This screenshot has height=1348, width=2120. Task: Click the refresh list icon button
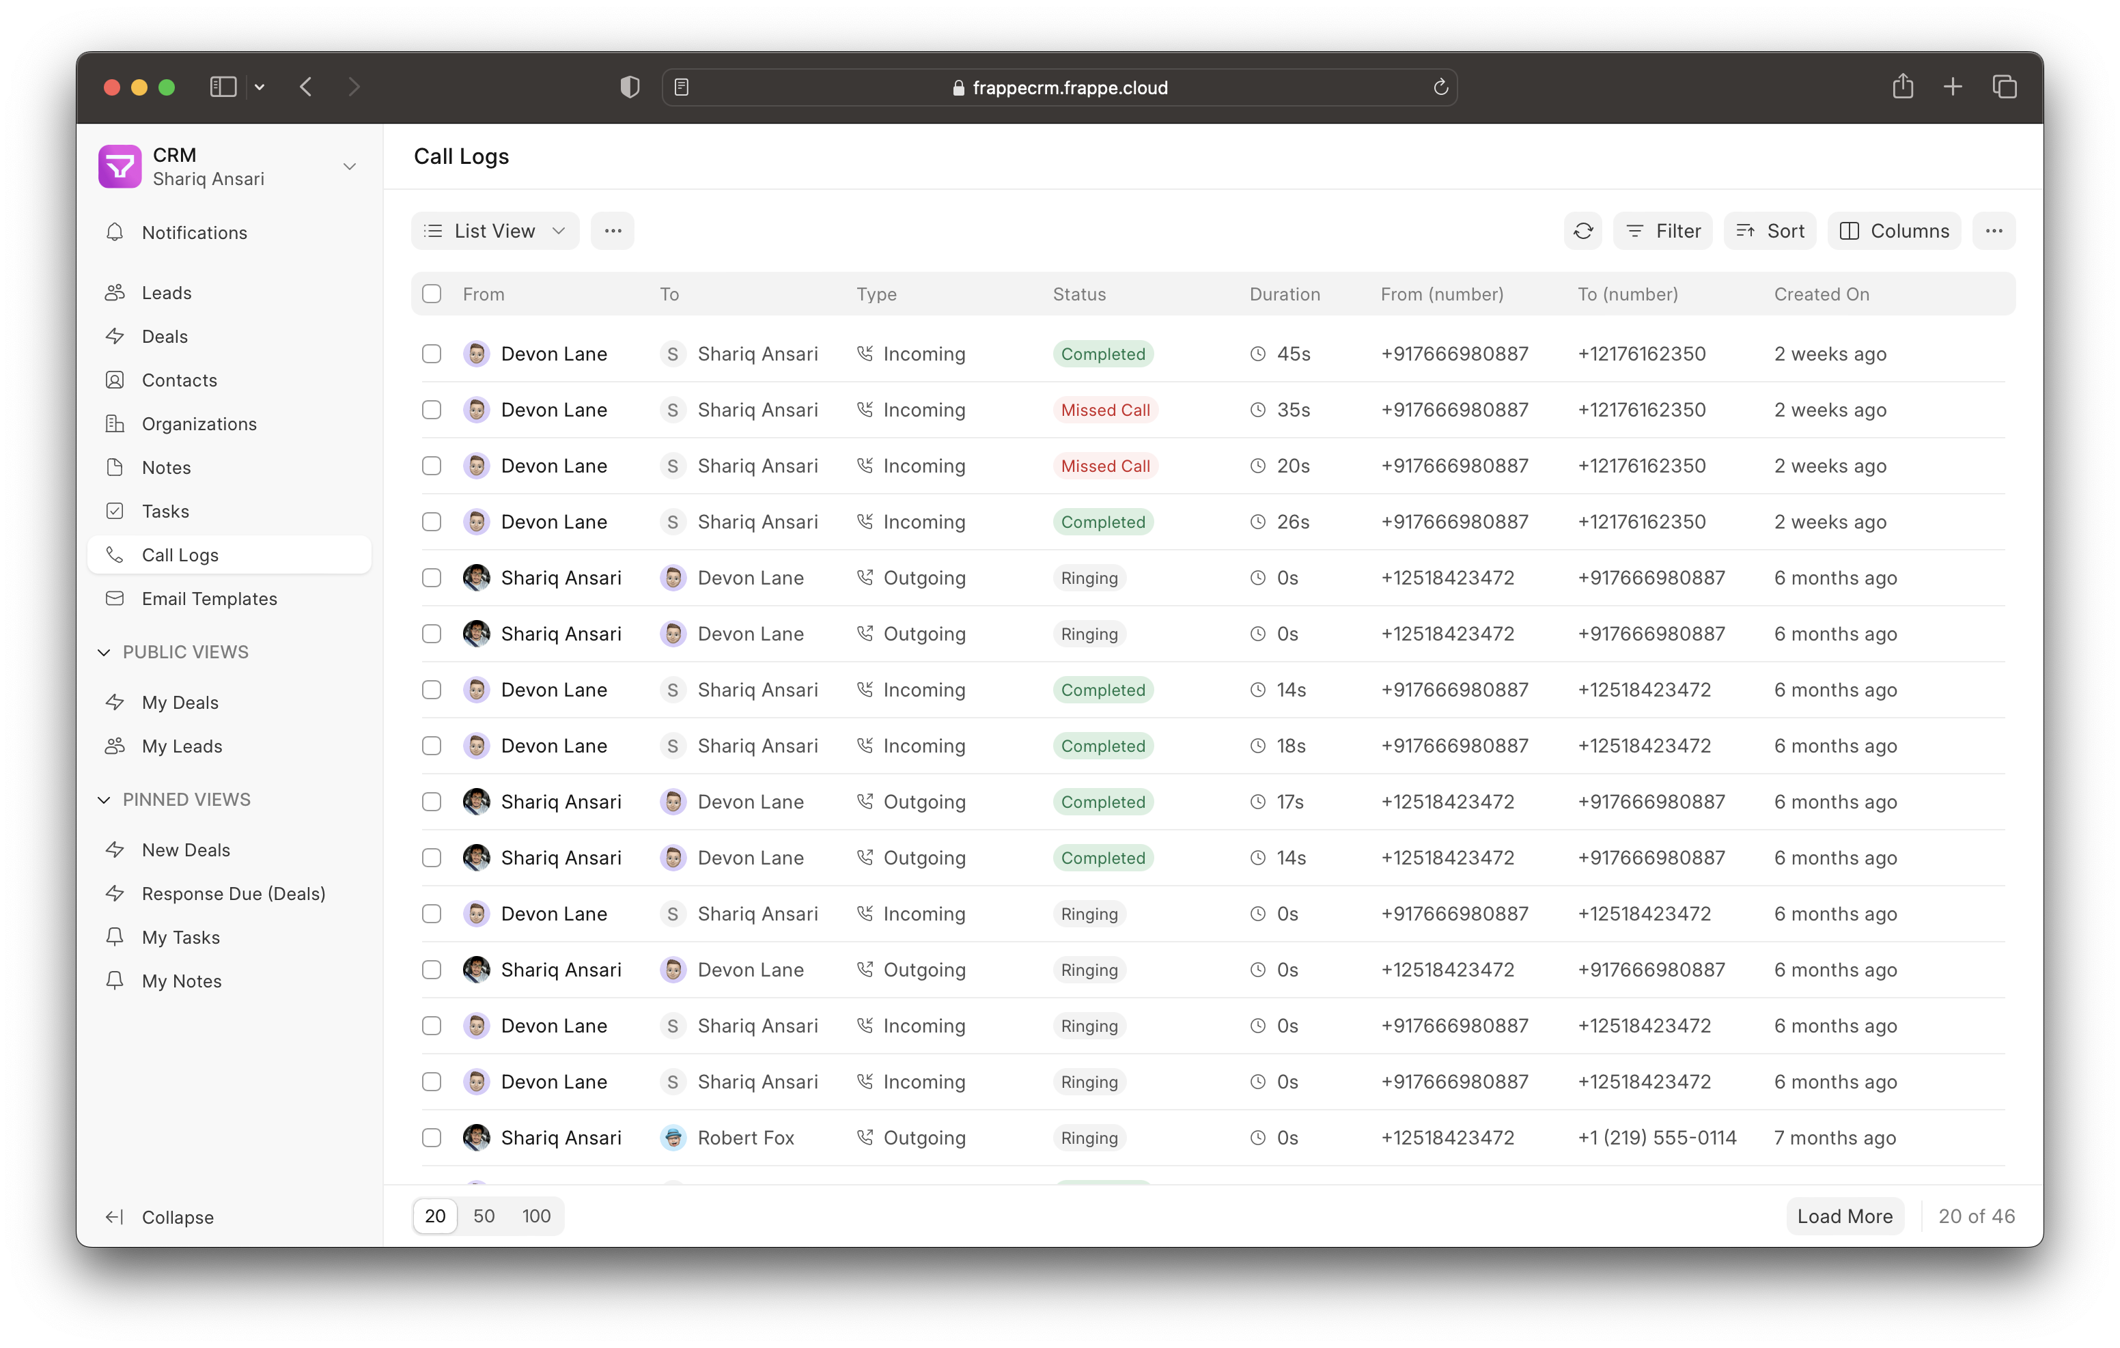(1582, 231)
